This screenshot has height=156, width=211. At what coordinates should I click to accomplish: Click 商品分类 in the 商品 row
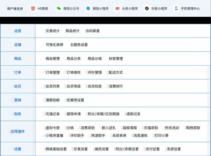point(74,59)
